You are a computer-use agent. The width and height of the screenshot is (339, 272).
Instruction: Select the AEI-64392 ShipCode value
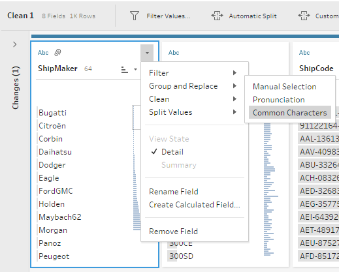pos(319,217)
